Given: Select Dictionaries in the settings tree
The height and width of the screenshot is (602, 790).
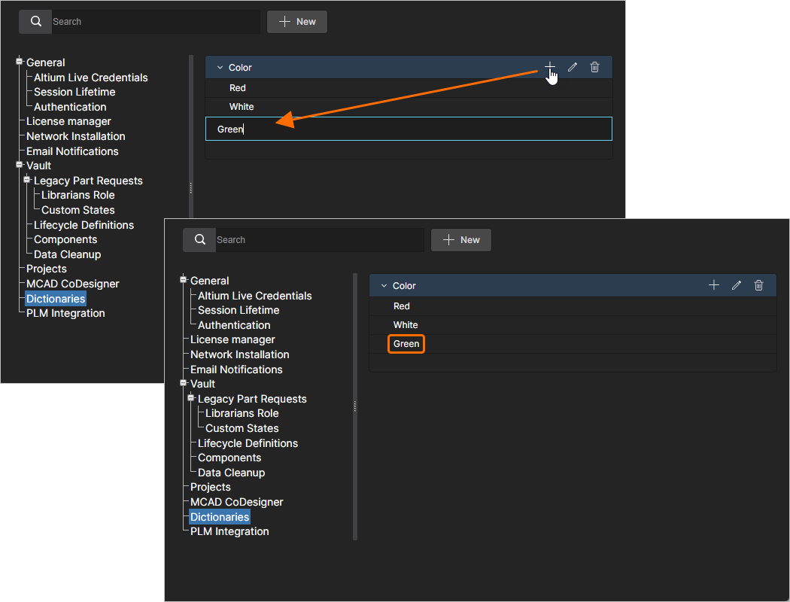Looking at the screenshot, I should pyautogui.click(x=219, y=517).
